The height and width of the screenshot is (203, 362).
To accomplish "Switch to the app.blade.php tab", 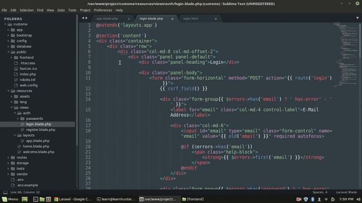I will pos(107,19).
